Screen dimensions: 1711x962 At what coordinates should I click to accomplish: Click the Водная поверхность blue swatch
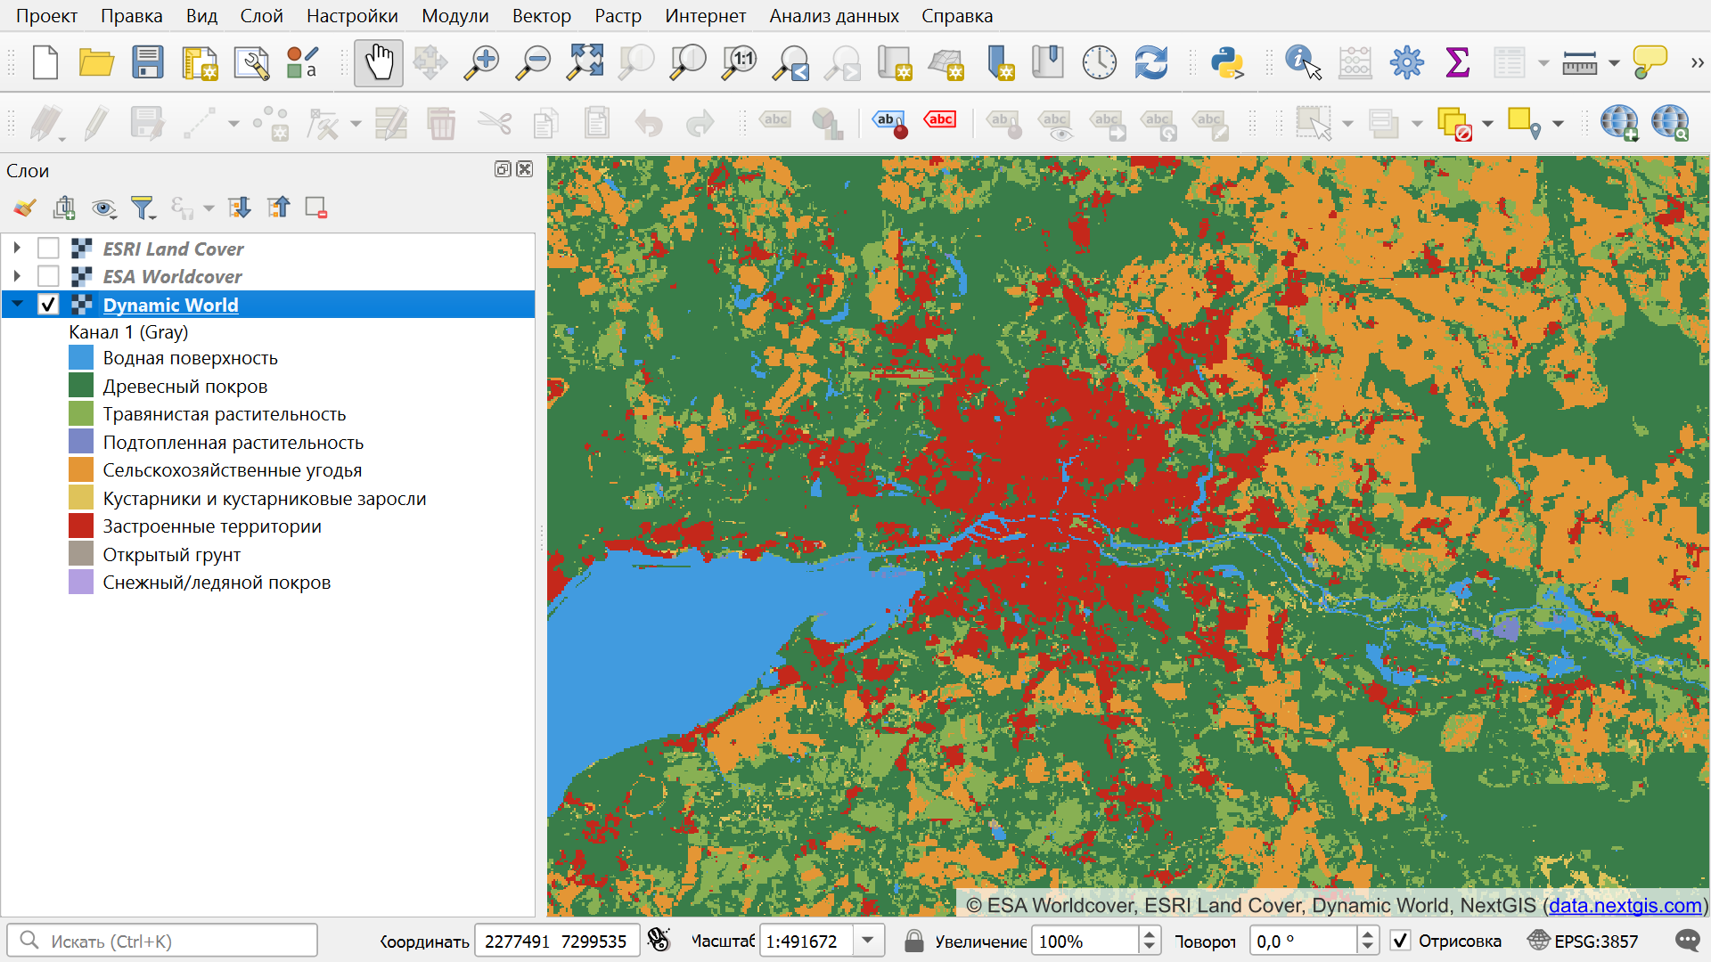(x=81, y=358)
